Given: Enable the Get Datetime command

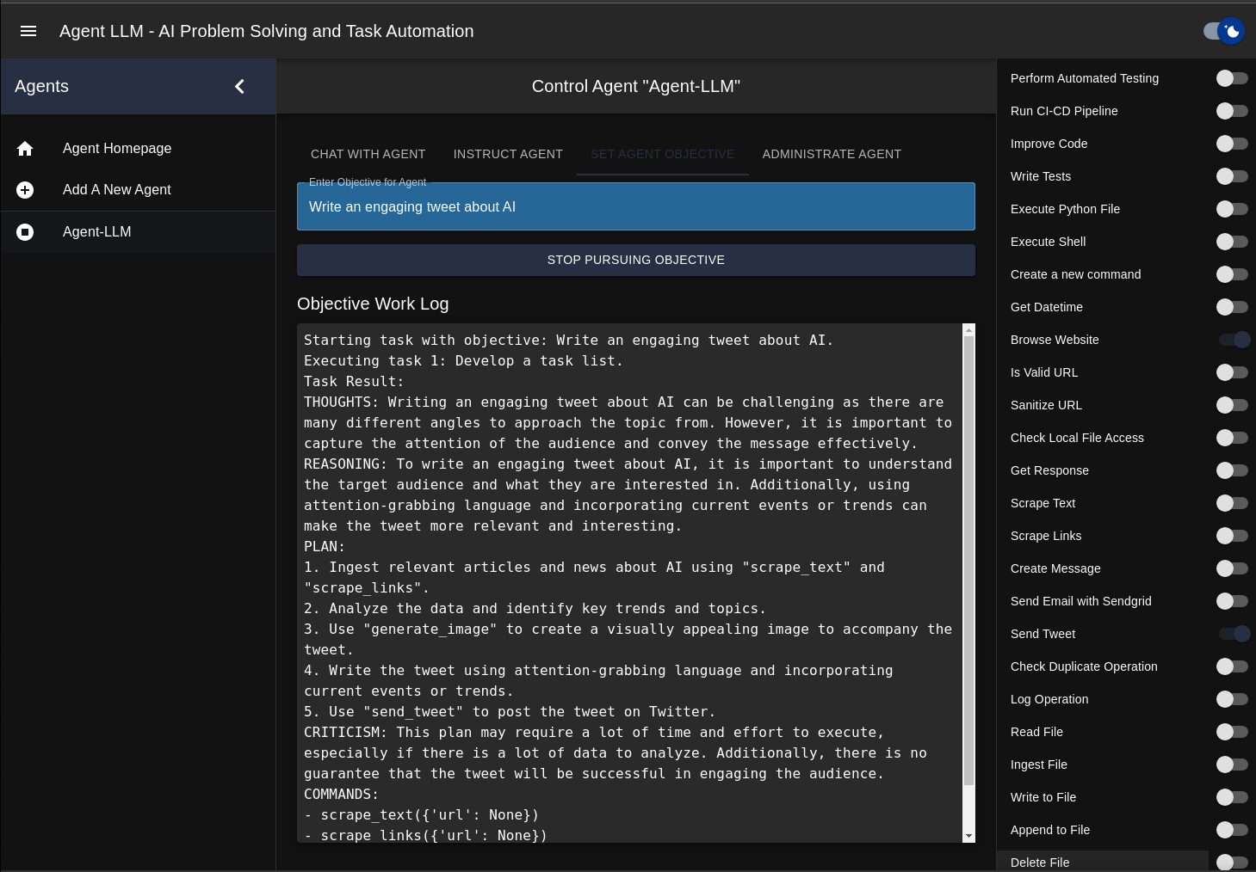Looking at the screenshot, I should point(1233,307).
